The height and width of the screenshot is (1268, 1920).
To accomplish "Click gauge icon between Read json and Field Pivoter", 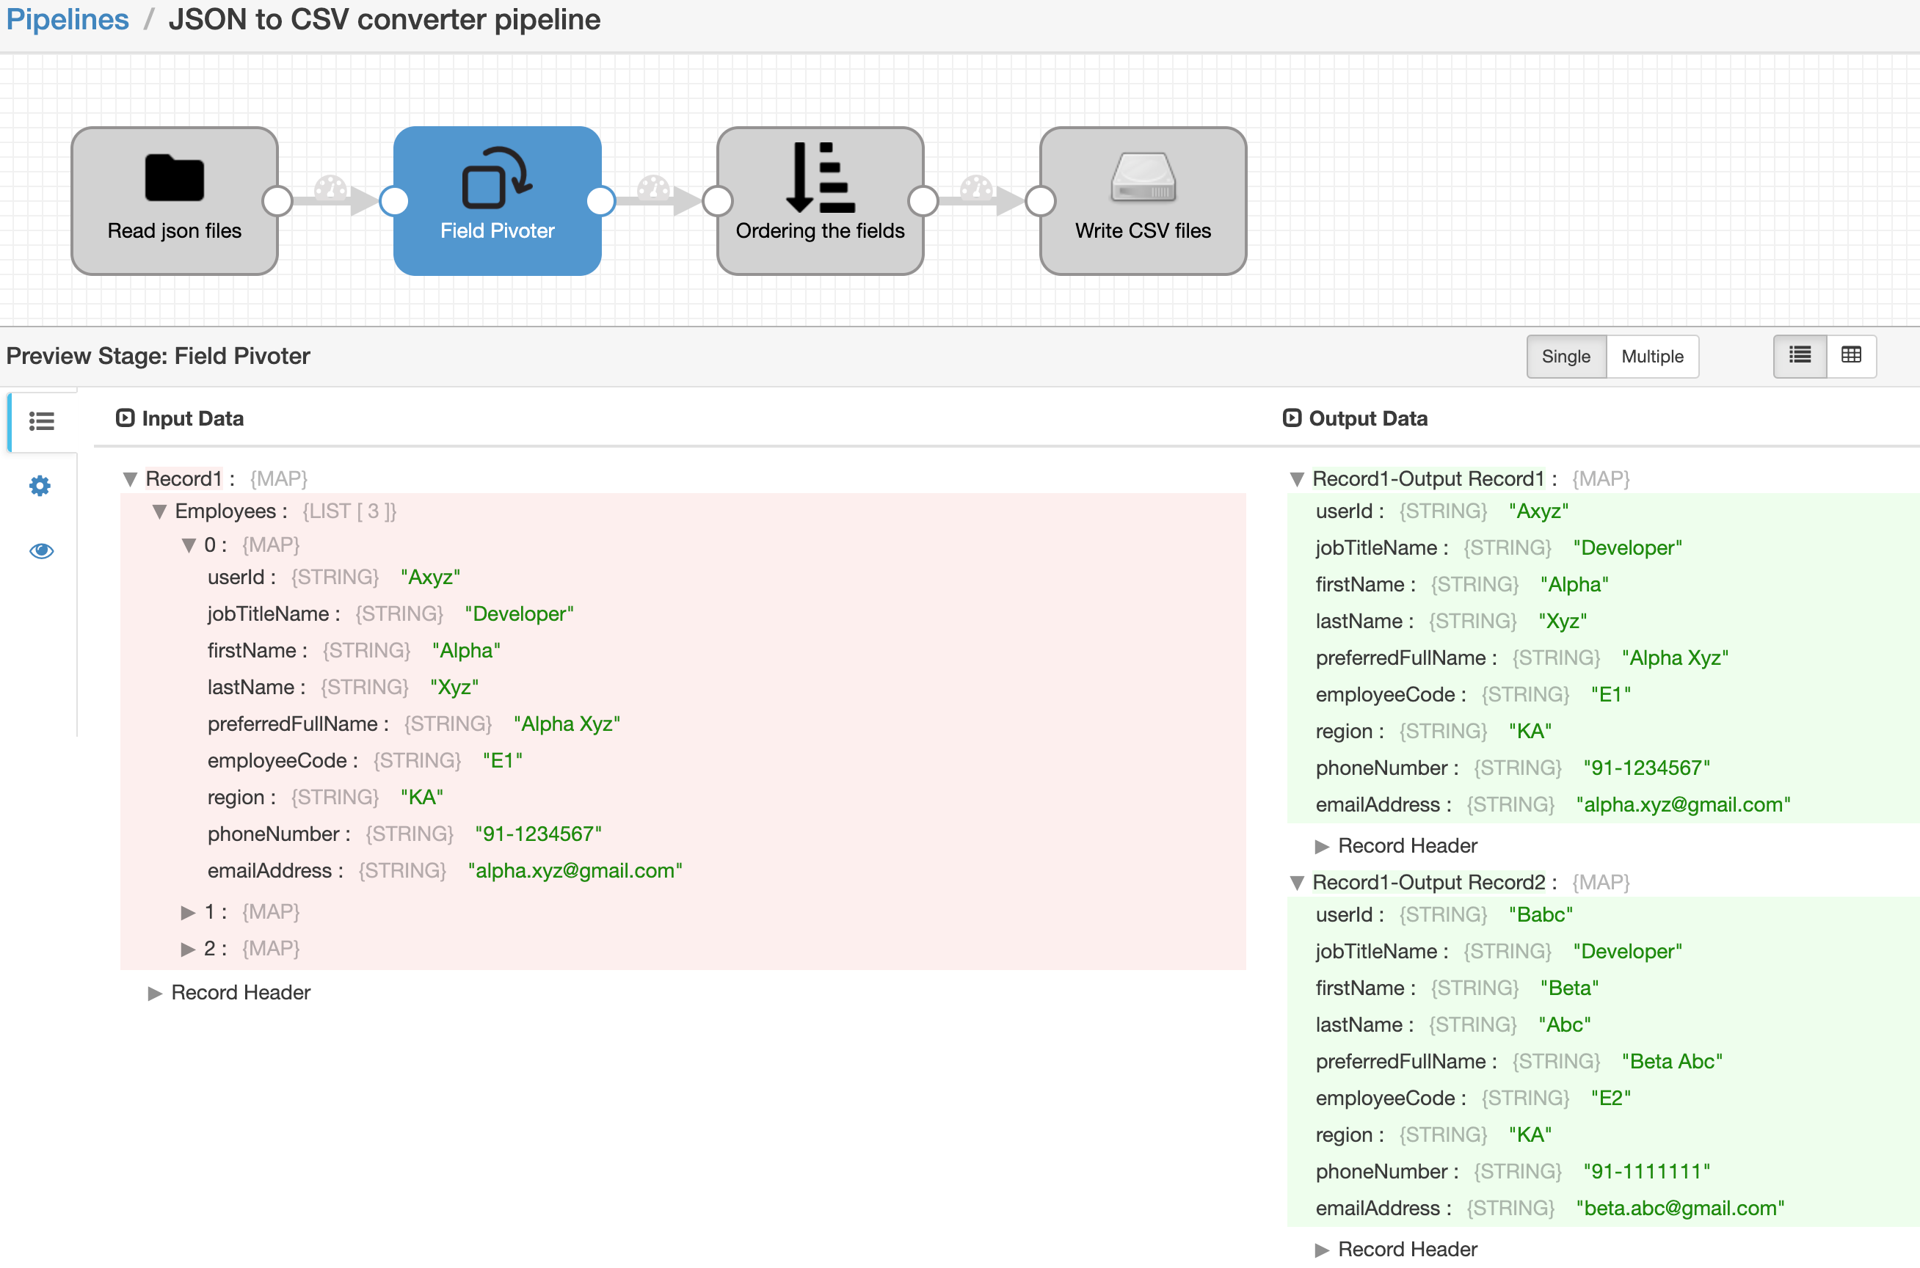I will click(x=330, y=189).
